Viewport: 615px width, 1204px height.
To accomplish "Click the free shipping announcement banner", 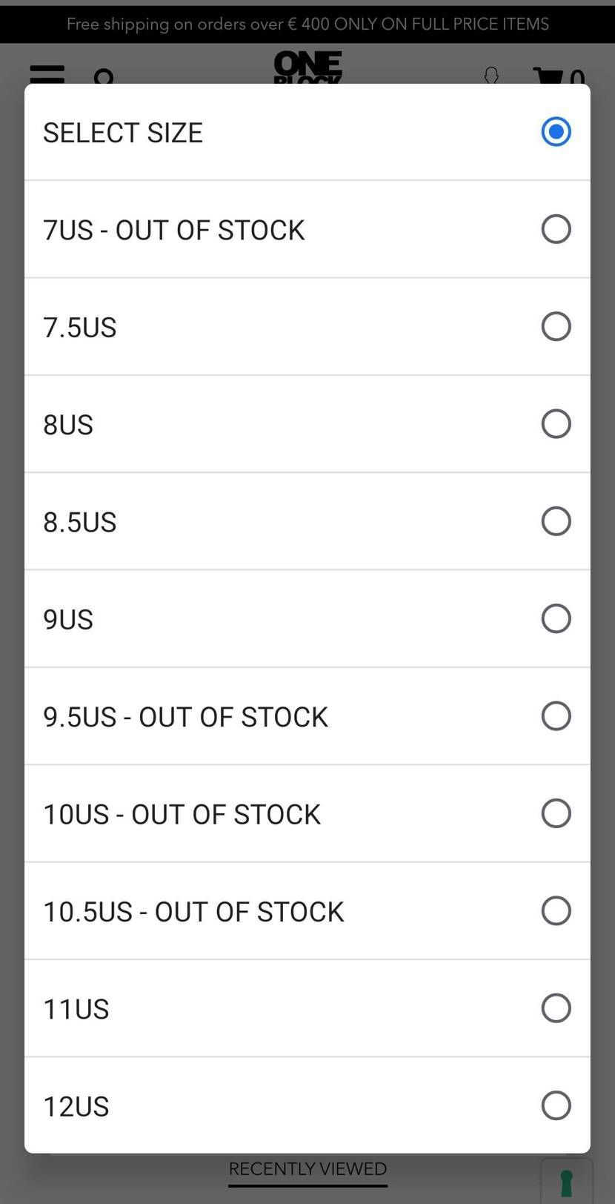I will [307, 24].
